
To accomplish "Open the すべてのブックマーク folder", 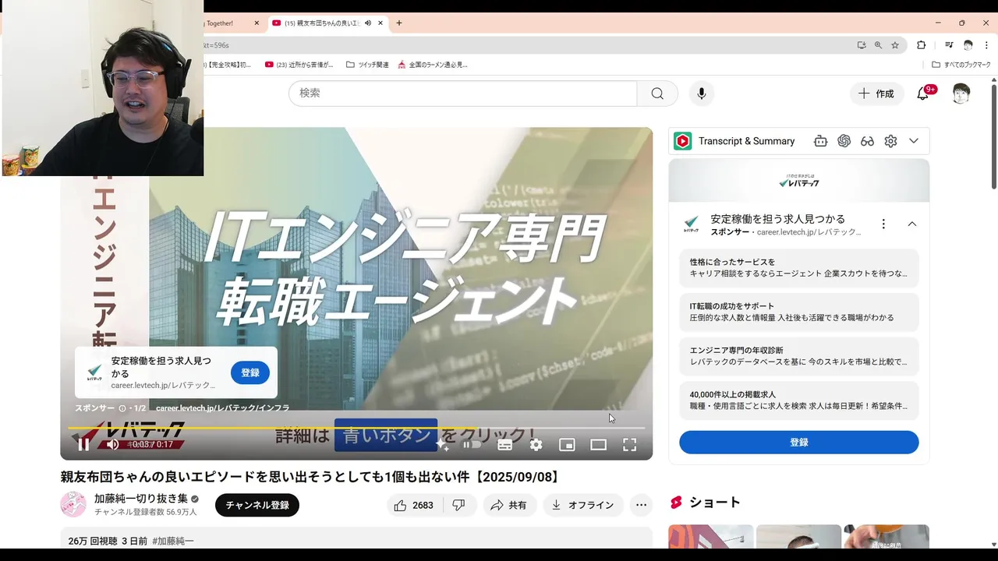I will pos(961,65).
